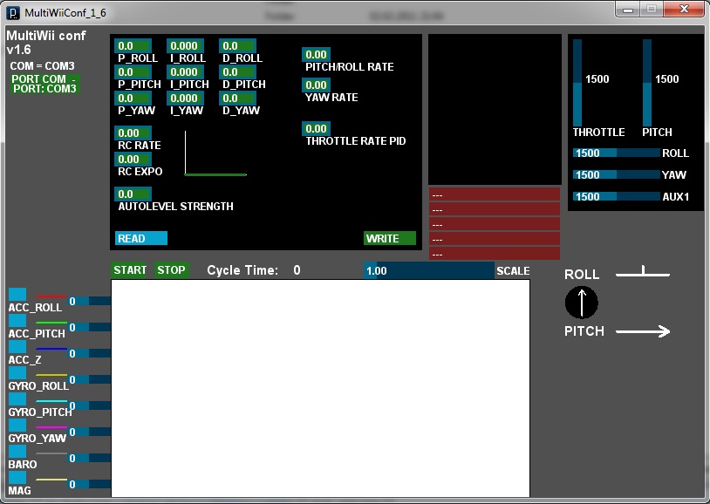
Task: Click the BARO value slider
Action: [x=90, y=459]
